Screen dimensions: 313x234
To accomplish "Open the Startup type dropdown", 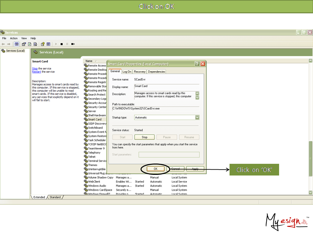I will [x=197, y=117].
